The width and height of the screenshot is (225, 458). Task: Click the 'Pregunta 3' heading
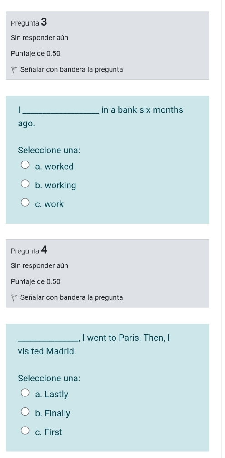coord(29,22)
